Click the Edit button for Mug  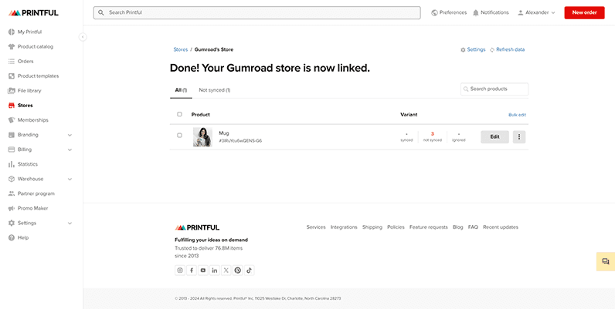[x=495, y=137]
